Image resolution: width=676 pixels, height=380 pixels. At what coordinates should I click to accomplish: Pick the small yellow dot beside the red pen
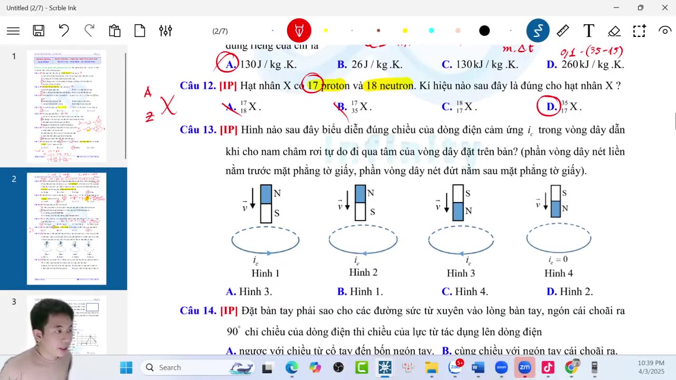click(325, 31)
